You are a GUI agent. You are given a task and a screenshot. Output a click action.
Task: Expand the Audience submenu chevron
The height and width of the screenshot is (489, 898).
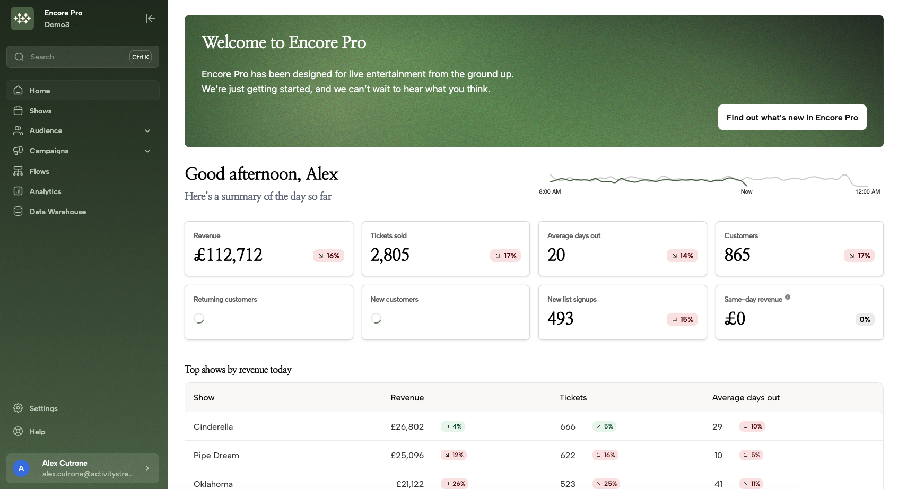point(147,130)
